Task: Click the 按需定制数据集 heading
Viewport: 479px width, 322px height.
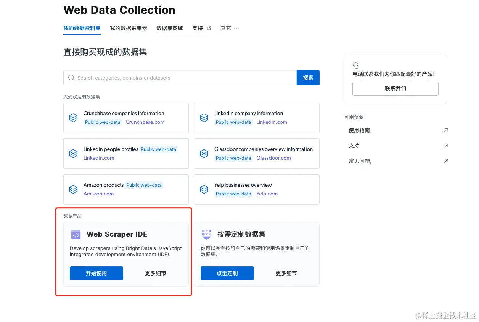Action: point(241,234)
